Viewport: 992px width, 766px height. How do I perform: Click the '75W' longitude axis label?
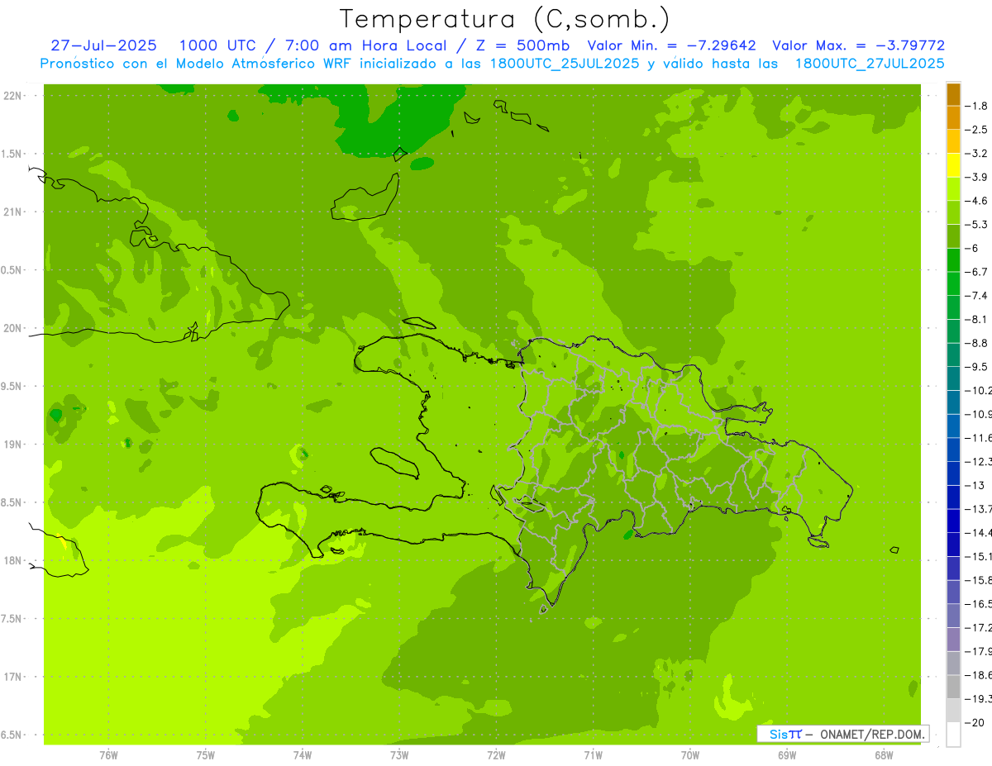coord(206,756)
